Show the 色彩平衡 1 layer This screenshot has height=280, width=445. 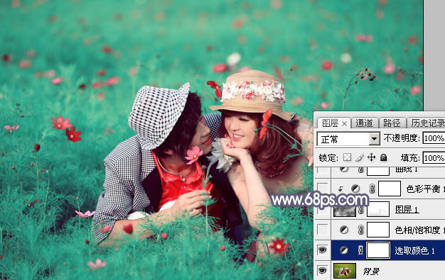[x=322, y=188]
